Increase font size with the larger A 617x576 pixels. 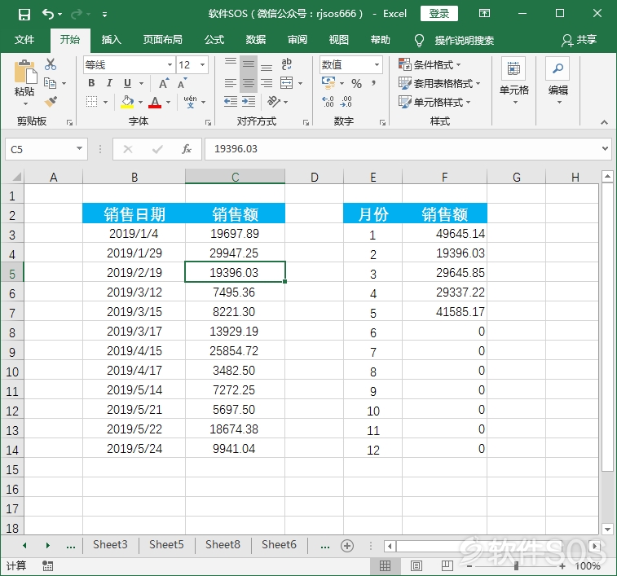point(164,83)
